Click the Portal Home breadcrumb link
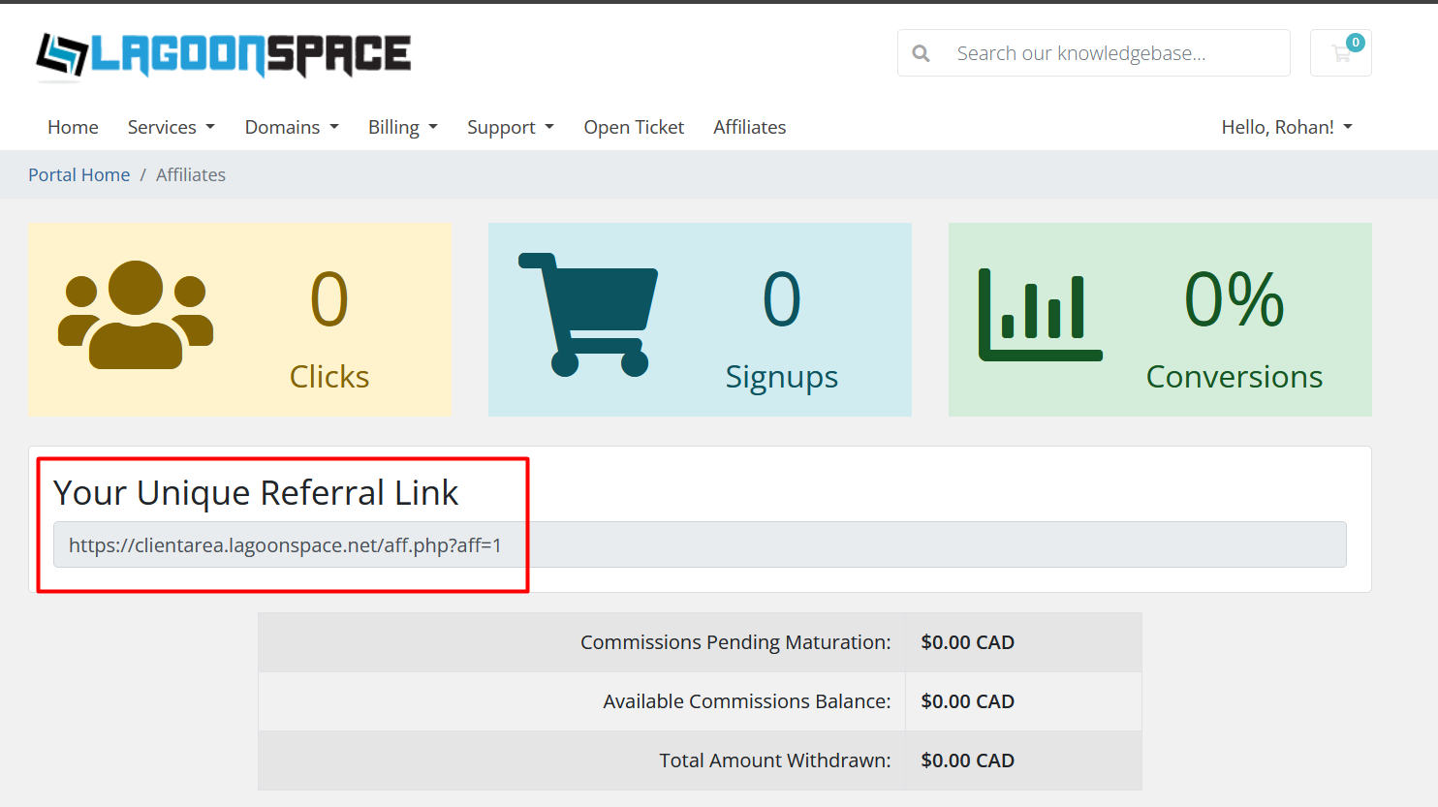1438x807 pixels. [x=78, y=174]
